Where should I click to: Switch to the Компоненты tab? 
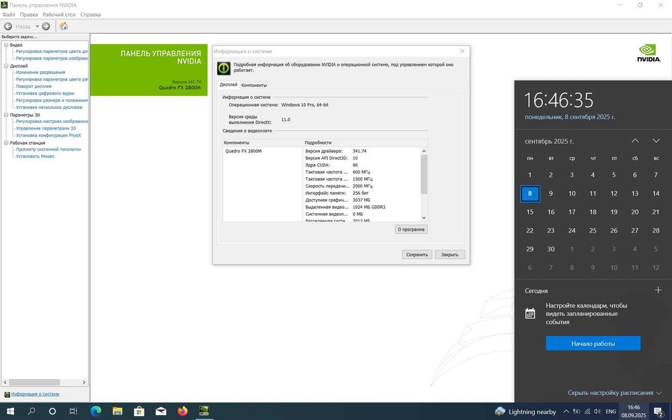pyautogui.click(x=254, y=85)
